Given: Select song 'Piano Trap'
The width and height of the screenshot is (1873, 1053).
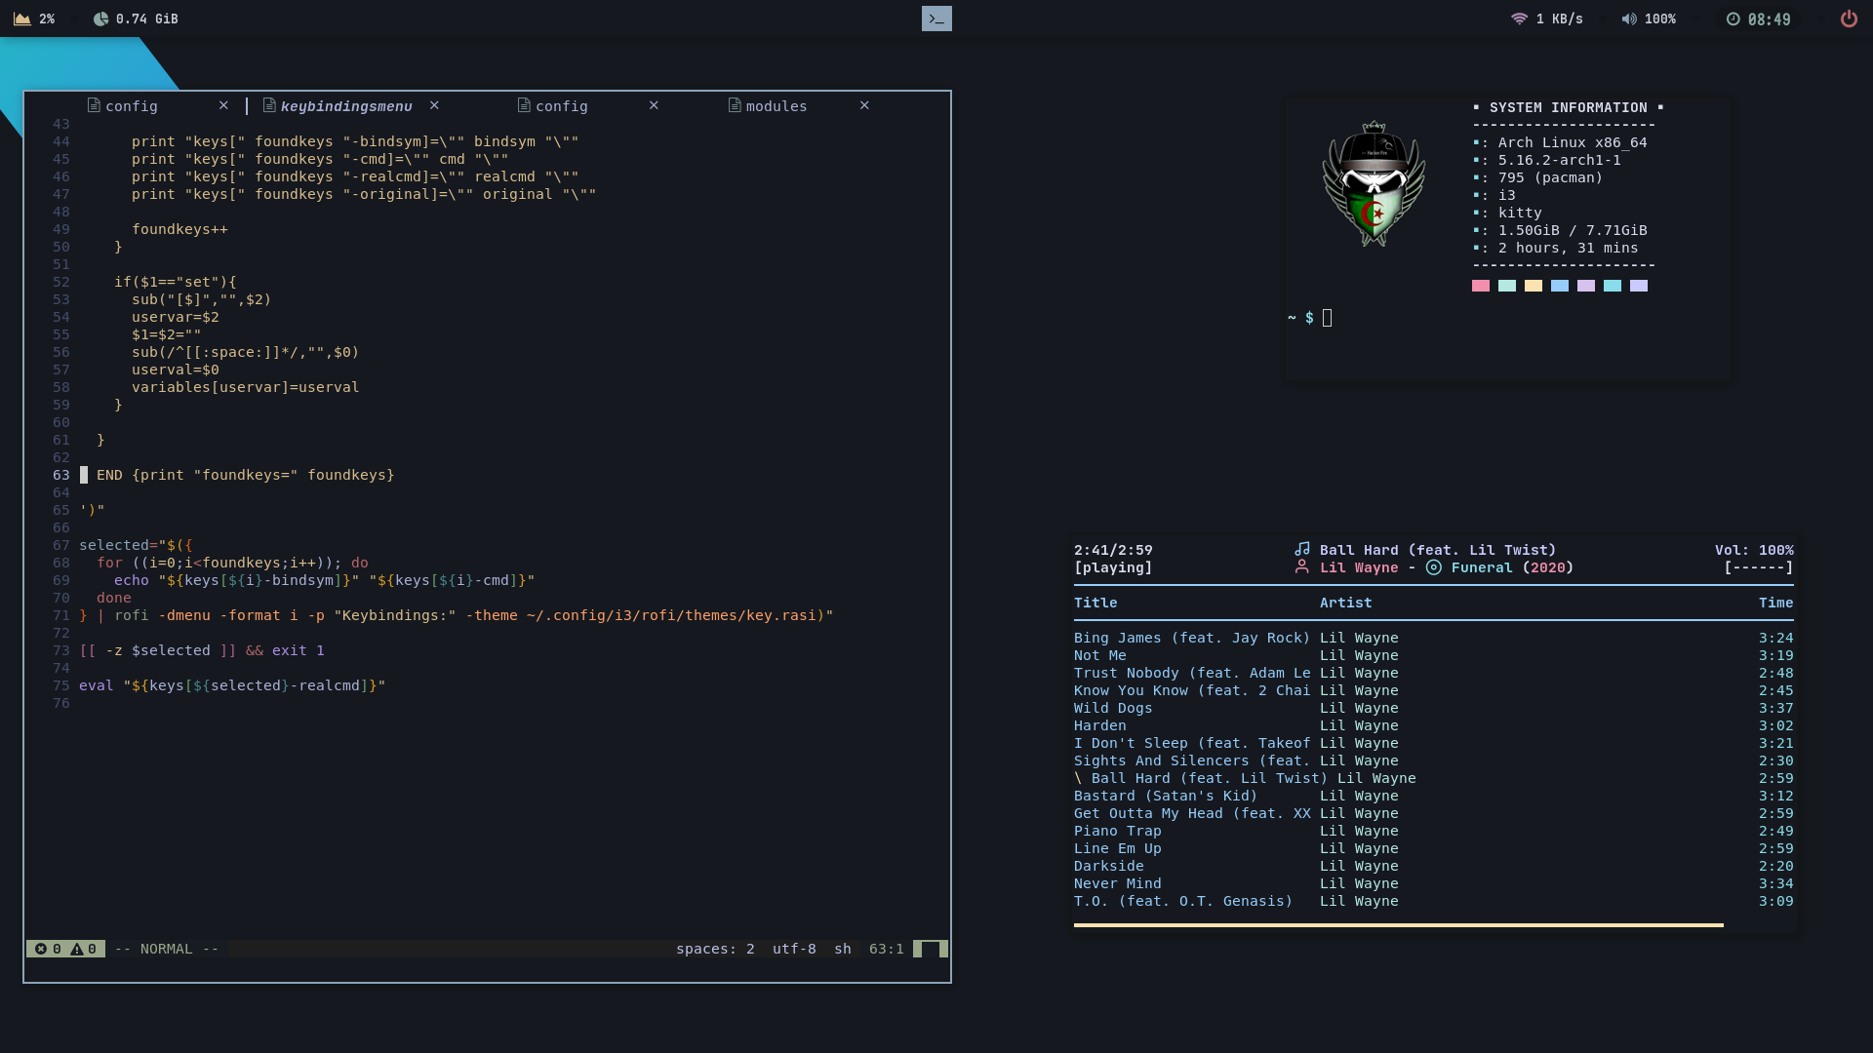Looking at the screenshot, I should point(1434,831).
